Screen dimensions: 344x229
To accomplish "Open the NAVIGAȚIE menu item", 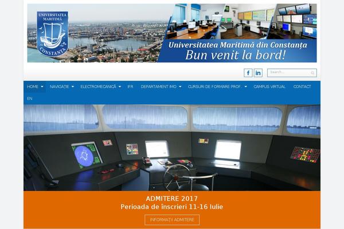I will point(59,86).
